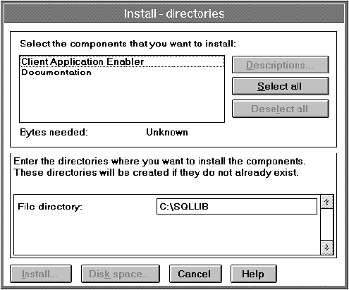Image resolution: width=349 pixels, height=290 pixels.
Task: Click the Select the components heading text
Action: 128,44
